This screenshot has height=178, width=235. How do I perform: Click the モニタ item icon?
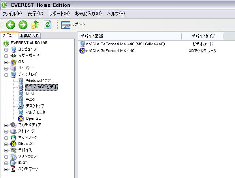21,100
